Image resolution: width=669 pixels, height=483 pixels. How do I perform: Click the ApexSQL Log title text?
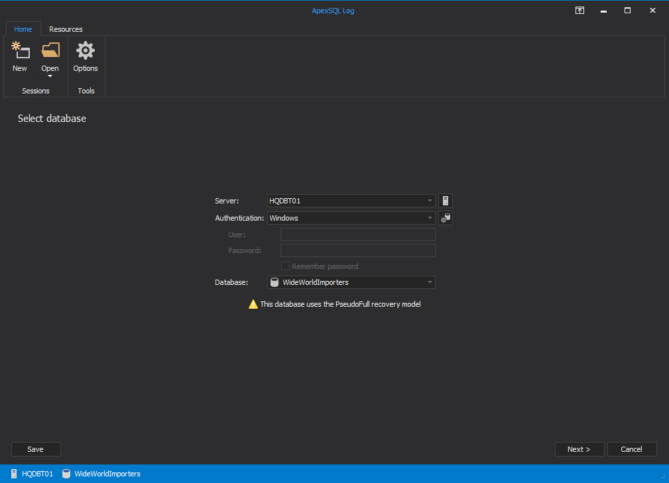[333, 11]
